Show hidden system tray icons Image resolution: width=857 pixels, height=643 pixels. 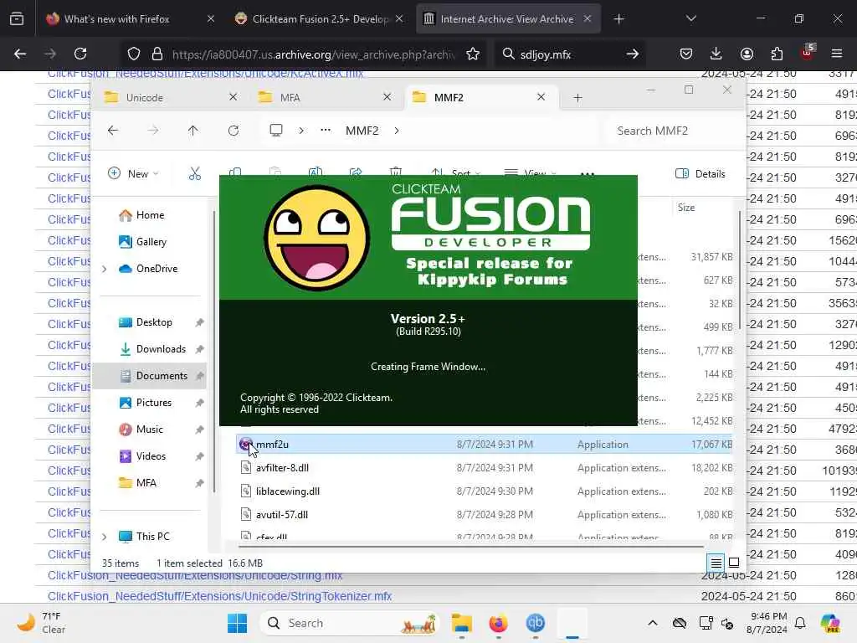[x=653, y=623]
